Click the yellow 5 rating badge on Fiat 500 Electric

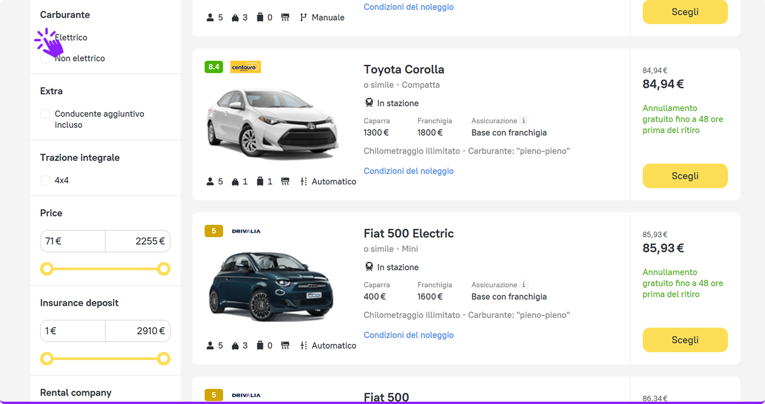tap(214, 231)
